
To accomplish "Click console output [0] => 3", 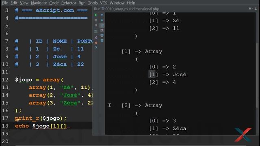I will [162, 121].
